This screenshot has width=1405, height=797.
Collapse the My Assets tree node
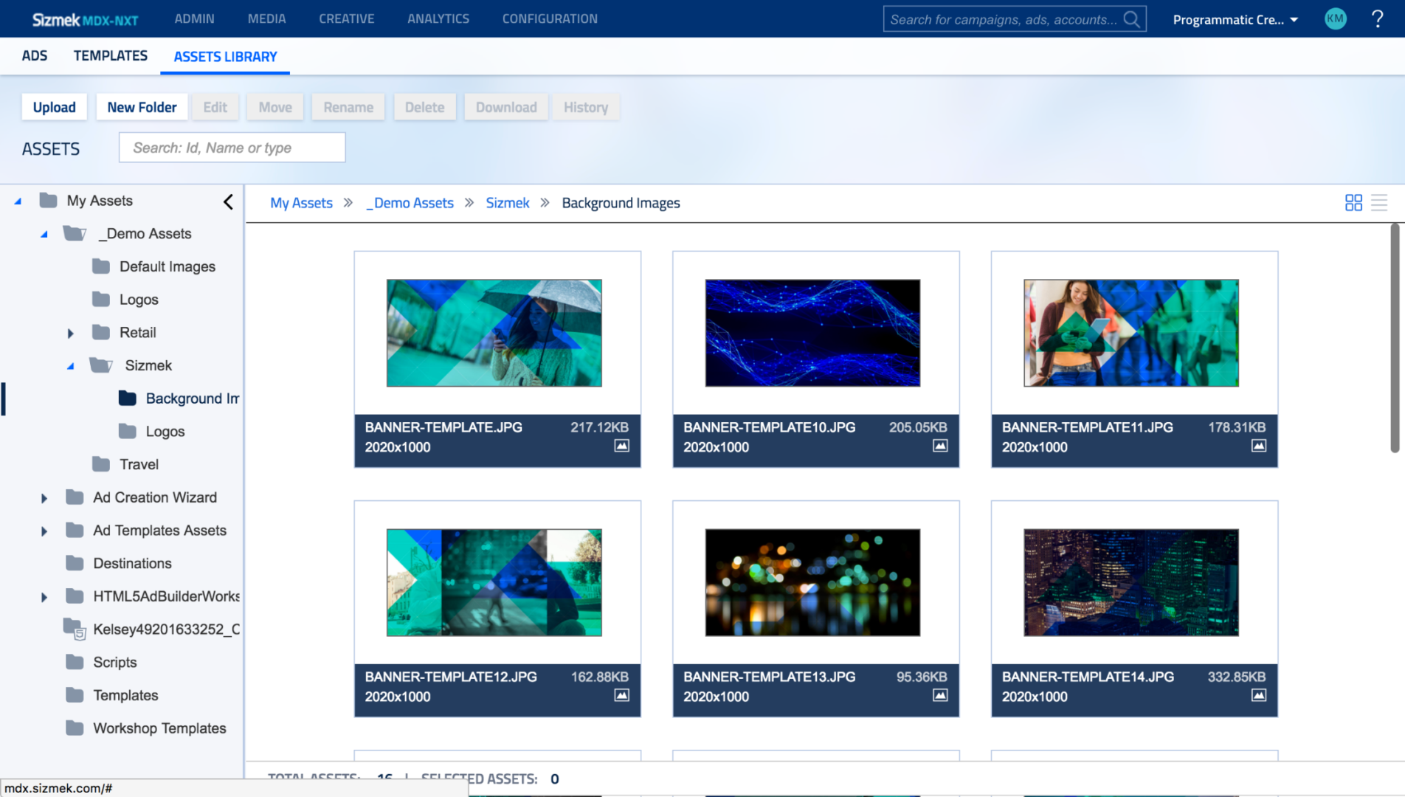pyautogui.click(x=18, y=201)
